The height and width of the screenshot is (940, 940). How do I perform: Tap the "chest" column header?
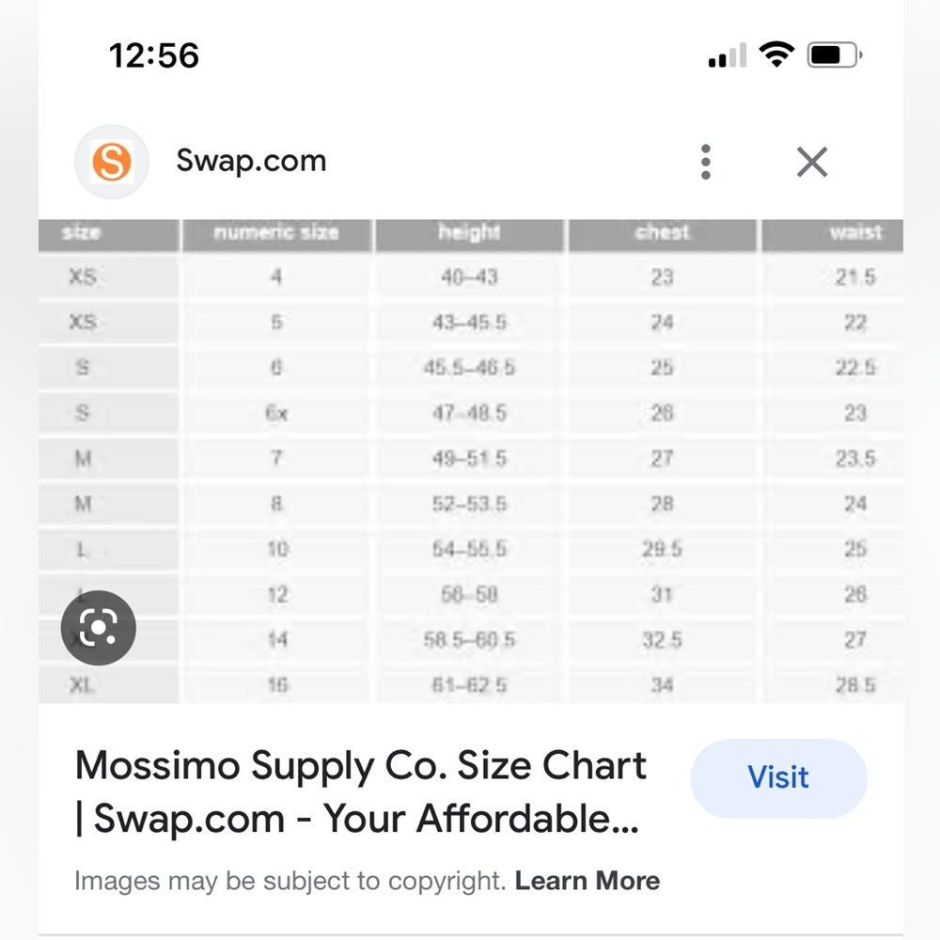click(663, 233)
